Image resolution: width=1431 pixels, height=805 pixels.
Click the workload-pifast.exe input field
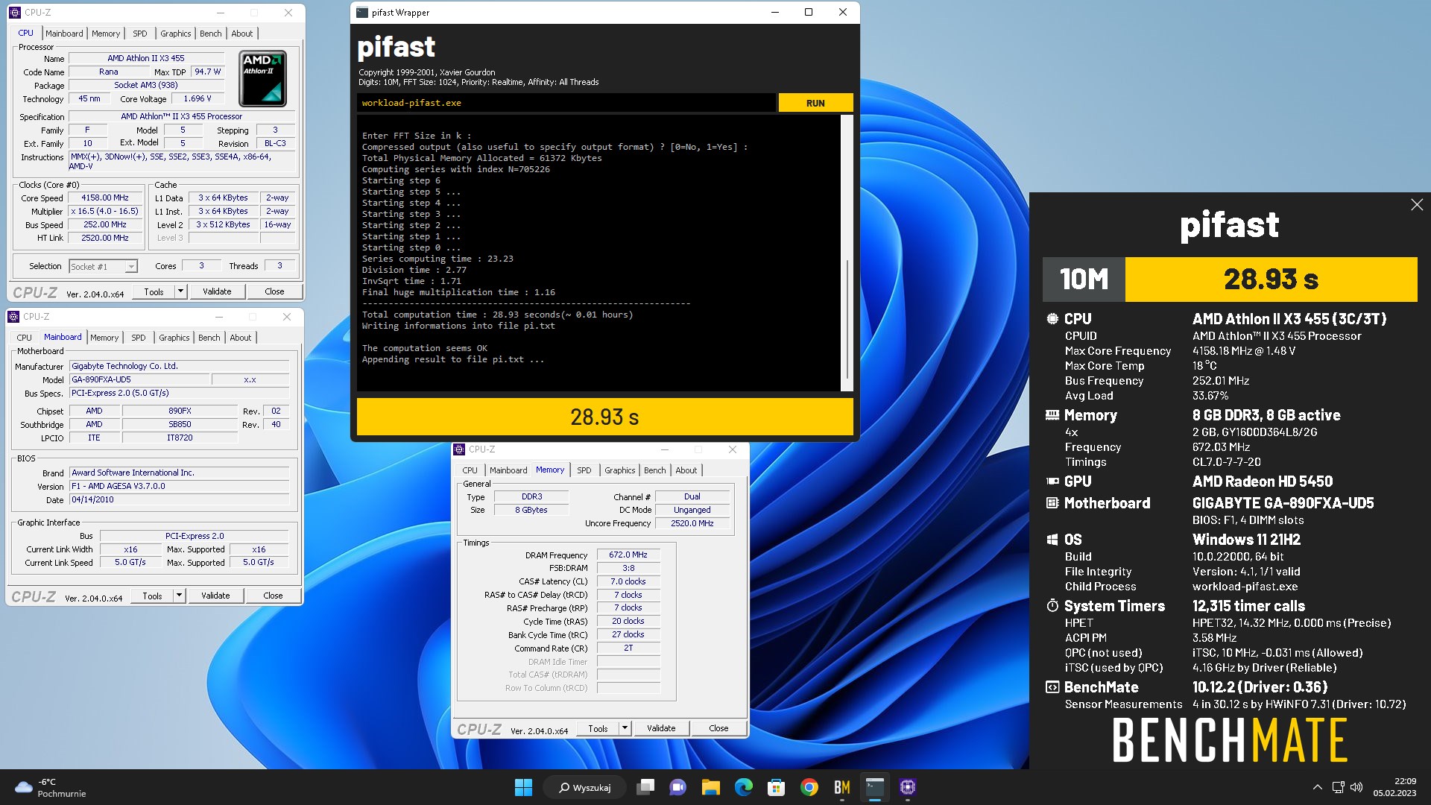coord(566,103)
